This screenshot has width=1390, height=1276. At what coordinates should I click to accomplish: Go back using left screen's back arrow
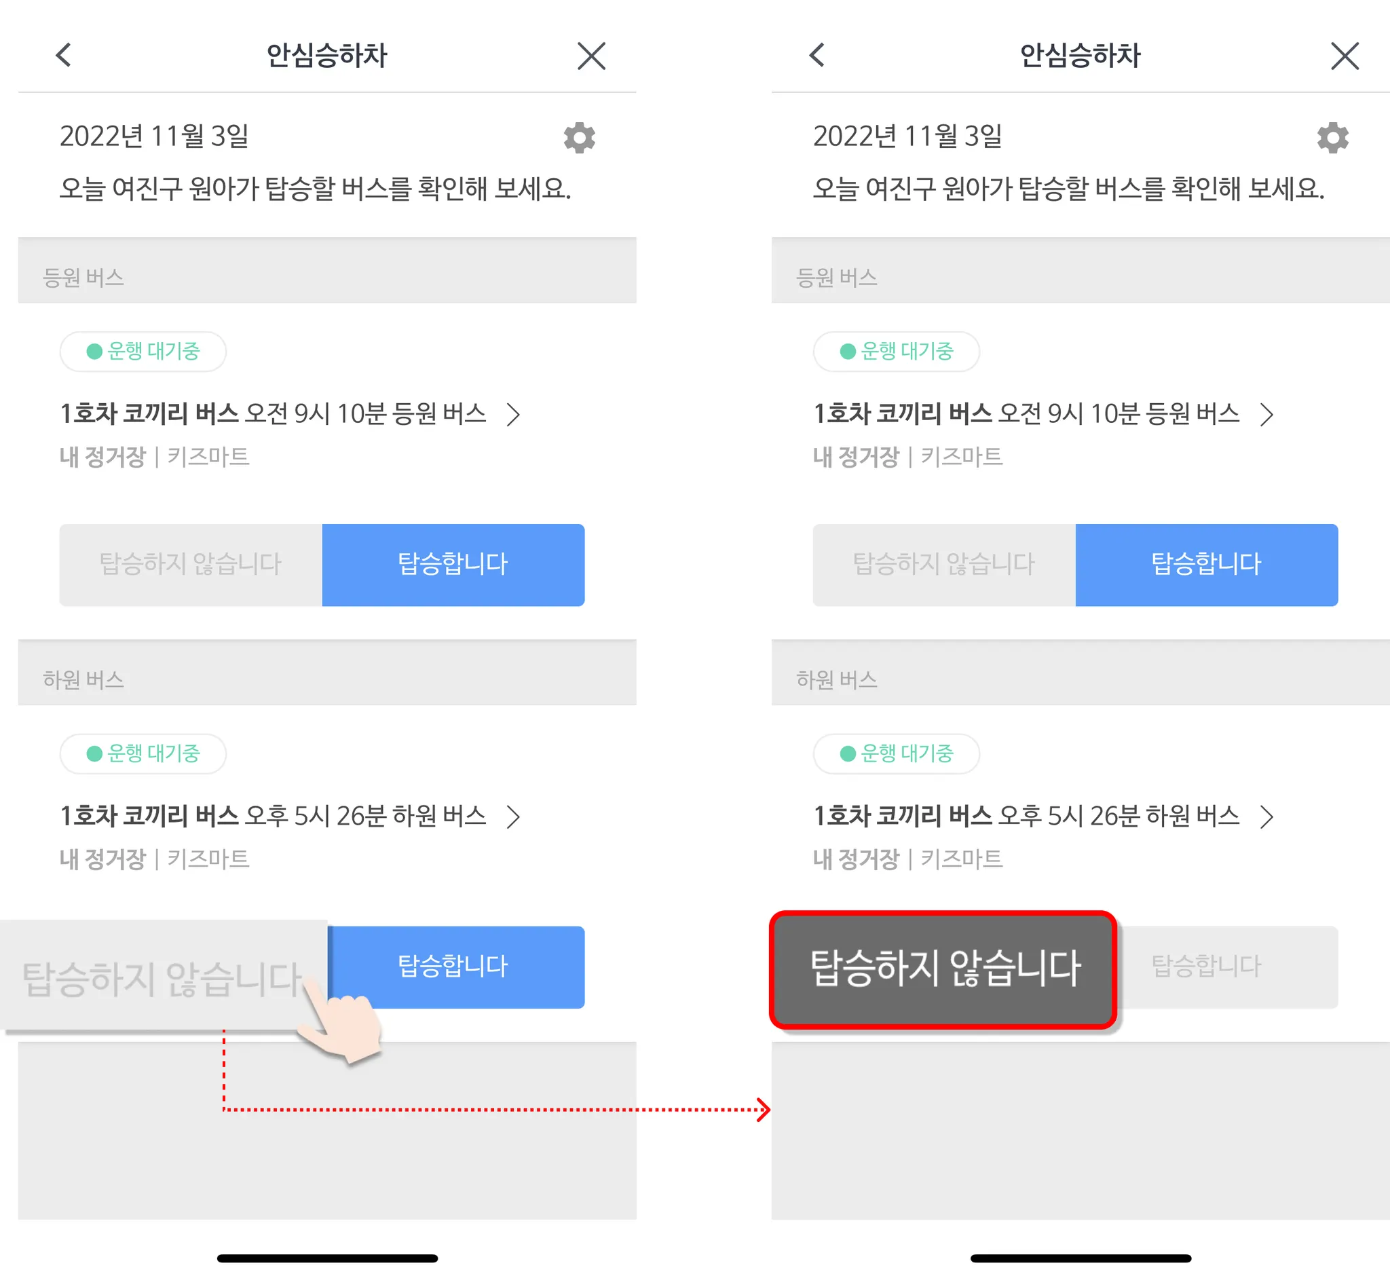(x=64, y=55)
